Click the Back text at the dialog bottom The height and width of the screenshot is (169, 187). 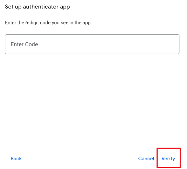16,158
